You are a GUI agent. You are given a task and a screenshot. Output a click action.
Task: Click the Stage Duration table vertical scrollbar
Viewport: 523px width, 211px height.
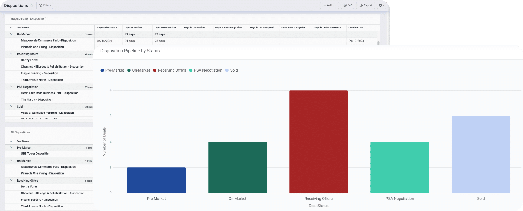click(x=378, y=43)
